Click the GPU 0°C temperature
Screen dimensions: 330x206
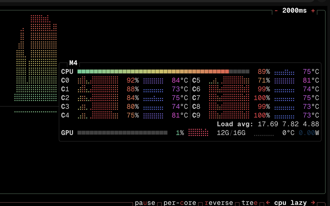coord(288,133)
